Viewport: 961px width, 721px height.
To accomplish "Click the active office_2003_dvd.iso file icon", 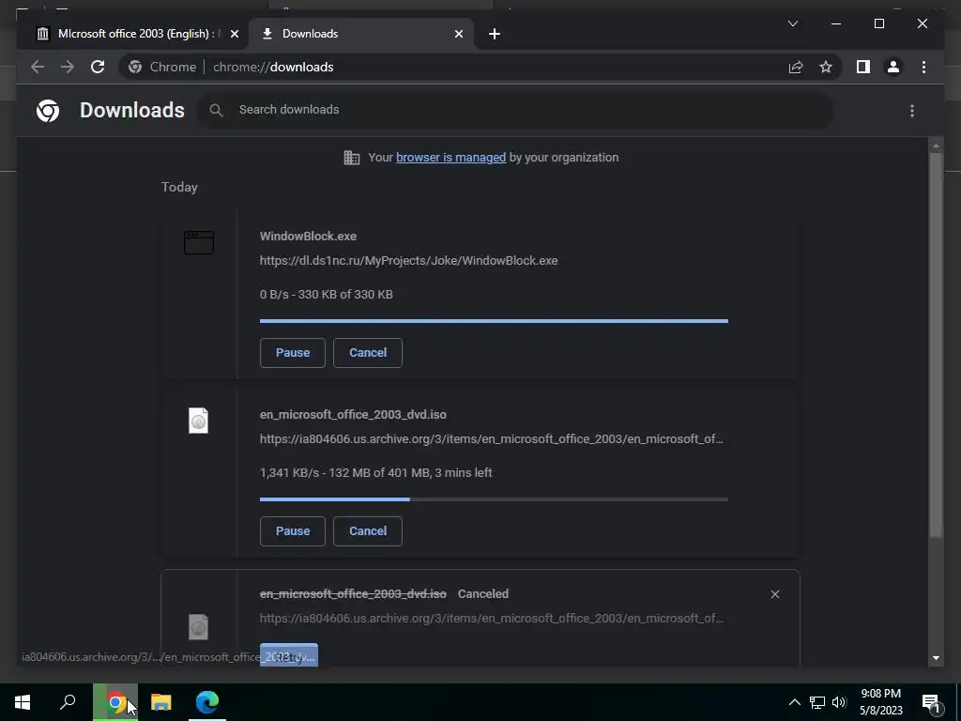I will (x=199, y=421).
